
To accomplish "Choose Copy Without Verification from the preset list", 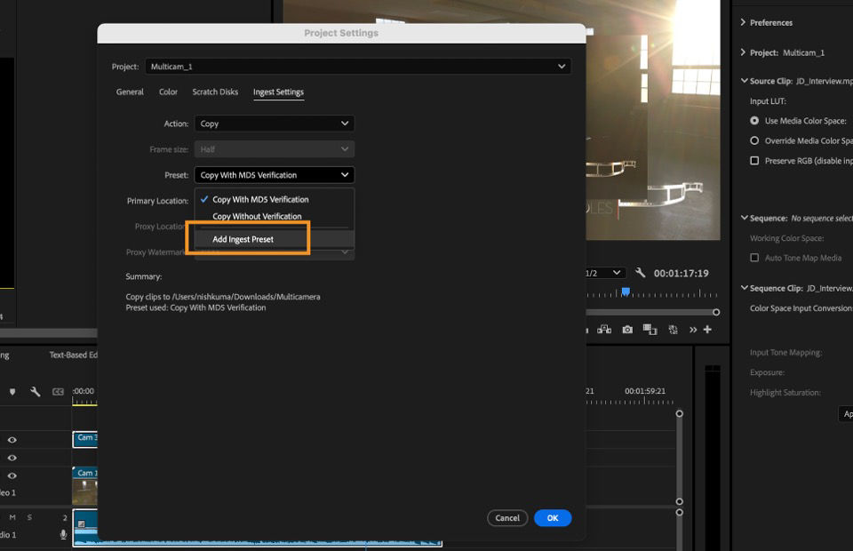I will (x=257, y=216).
